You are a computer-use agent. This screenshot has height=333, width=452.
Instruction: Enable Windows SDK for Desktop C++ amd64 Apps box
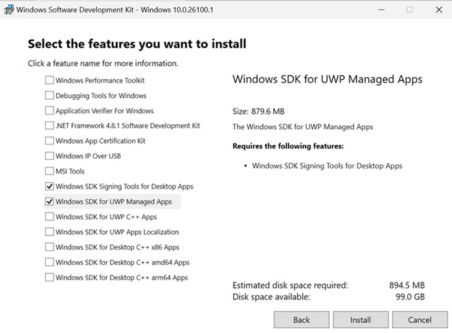pyautogui.click(x=49, y=262)
